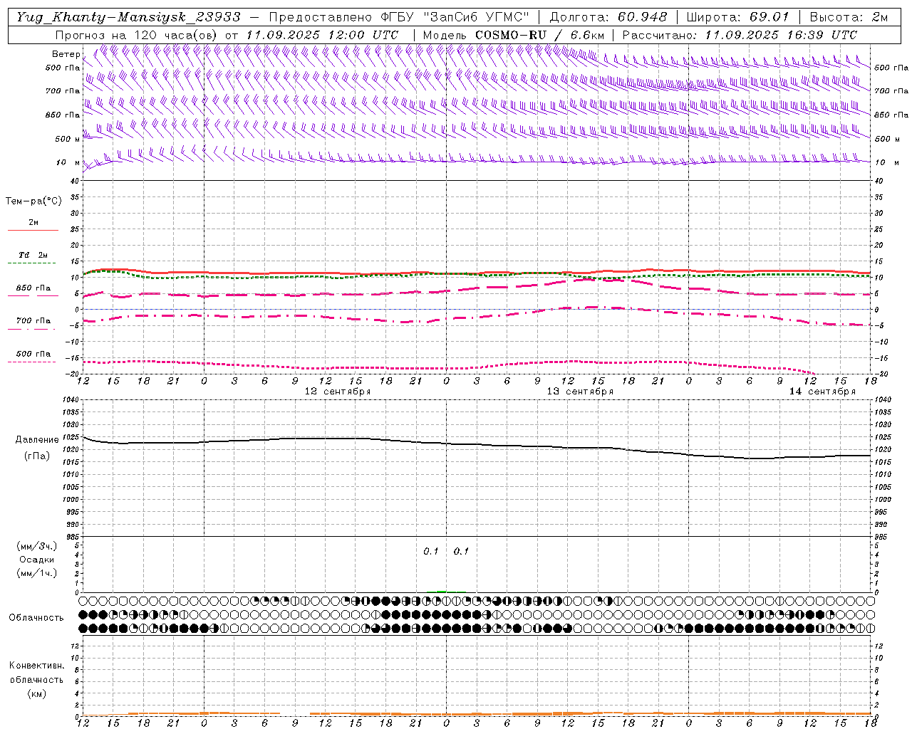Click the (км) unit label for convective cloudiness
The image size is (912, 729).
point(36,693)
